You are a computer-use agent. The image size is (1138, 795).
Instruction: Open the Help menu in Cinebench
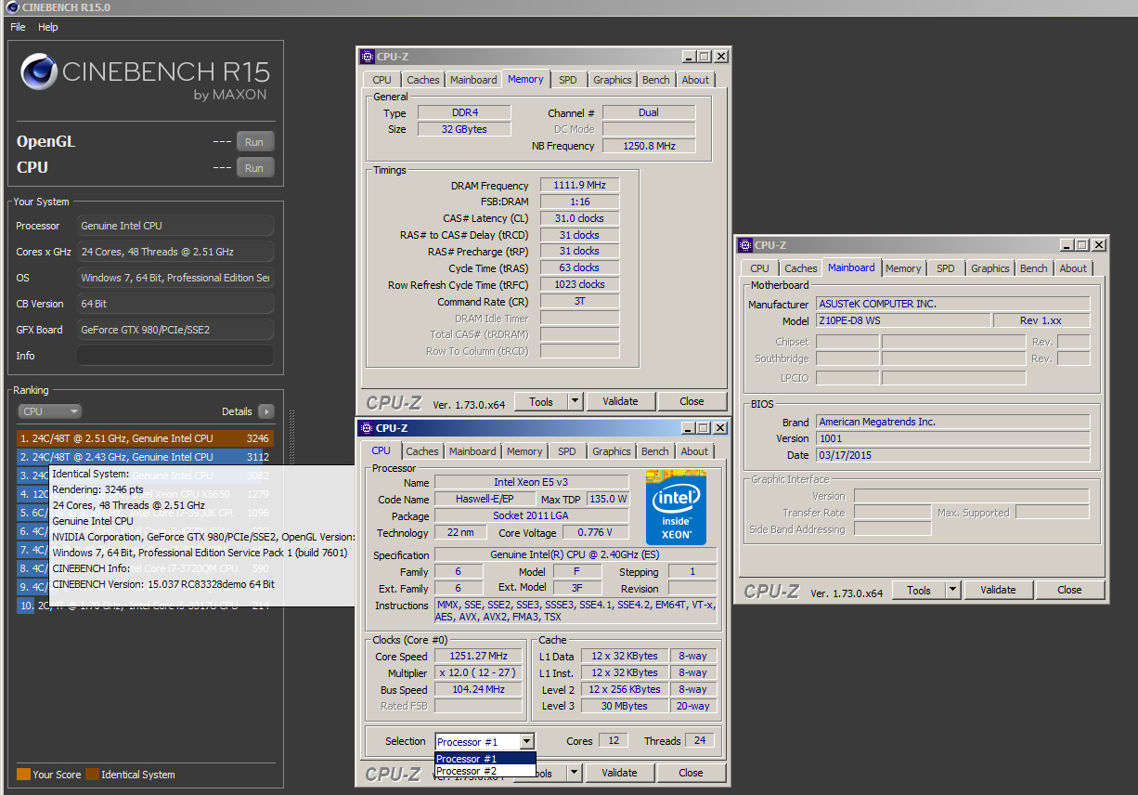click(x=48, y=27)
